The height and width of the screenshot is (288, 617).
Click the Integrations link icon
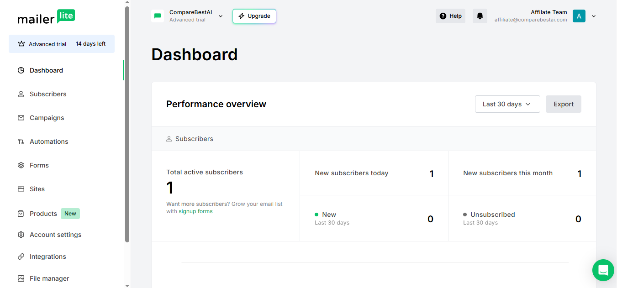click(x=21, y=257)
